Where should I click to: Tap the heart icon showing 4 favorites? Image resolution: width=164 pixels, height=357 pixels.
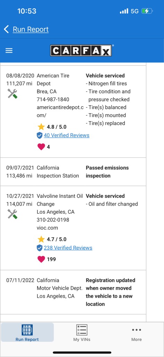point(41,147)
